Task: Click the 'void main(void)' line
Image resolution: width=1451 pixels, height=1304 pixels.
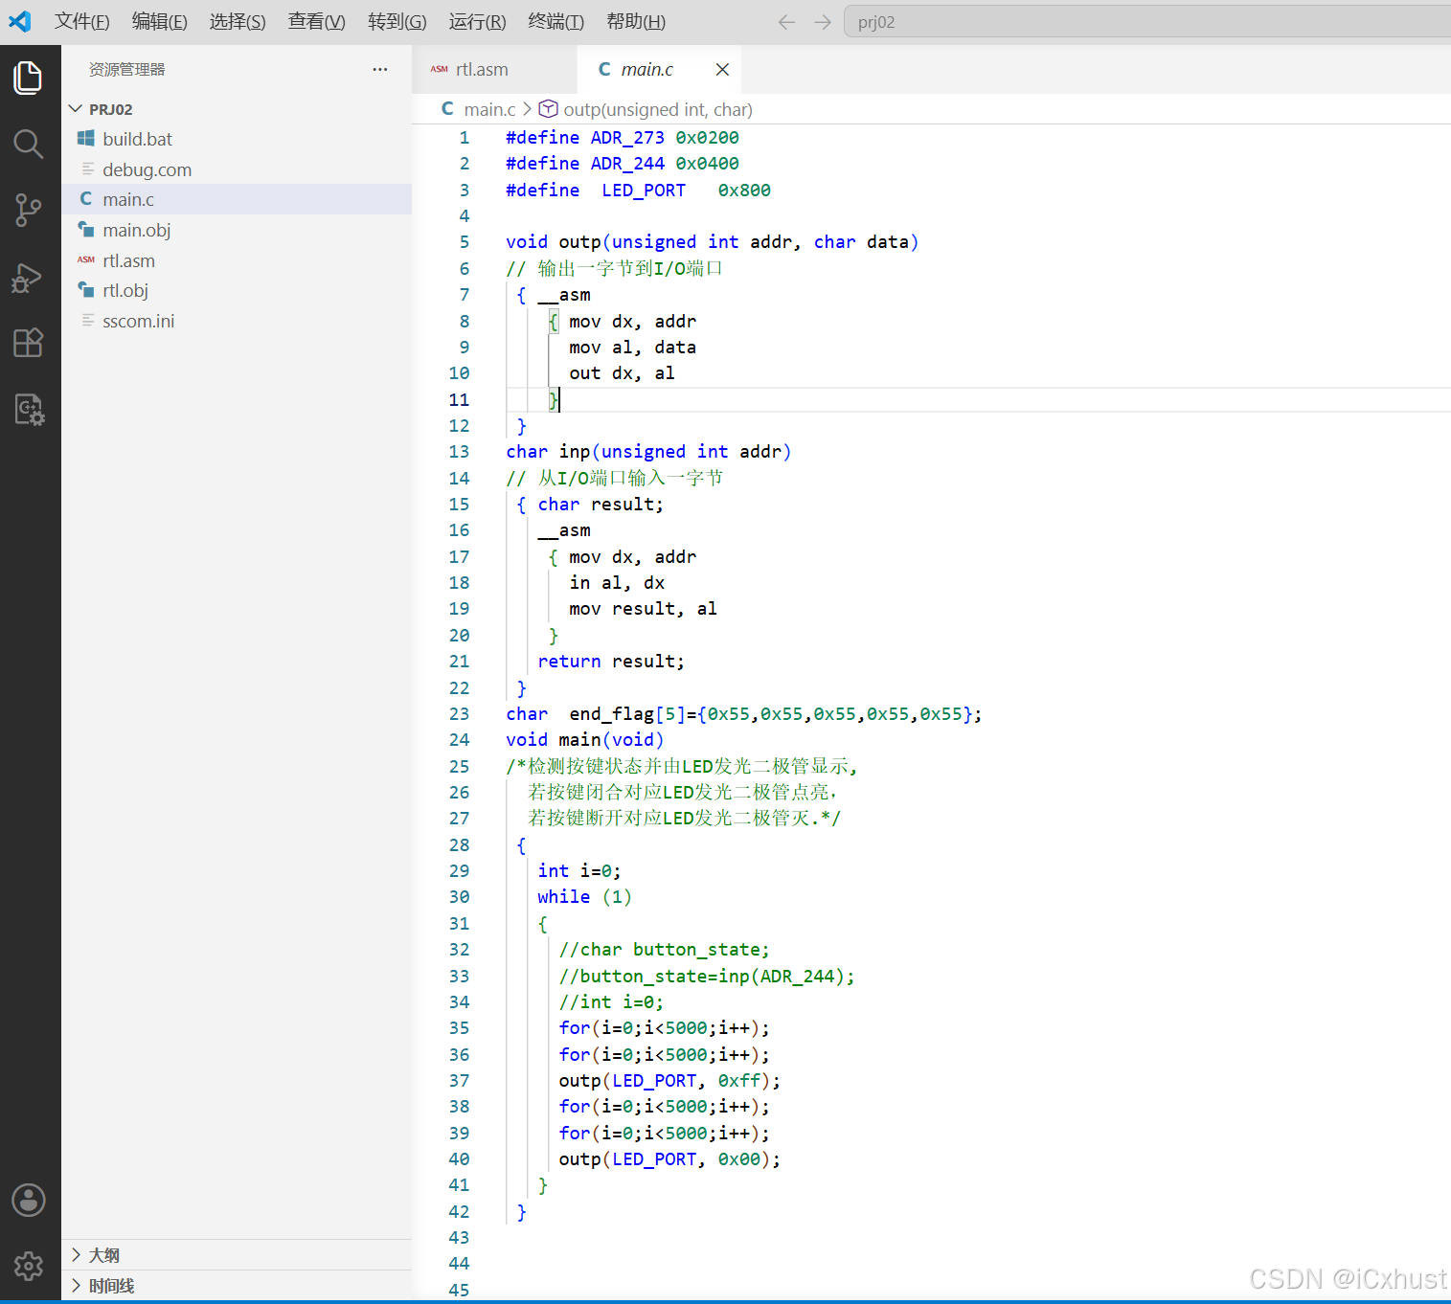Action: click(584, 739)
